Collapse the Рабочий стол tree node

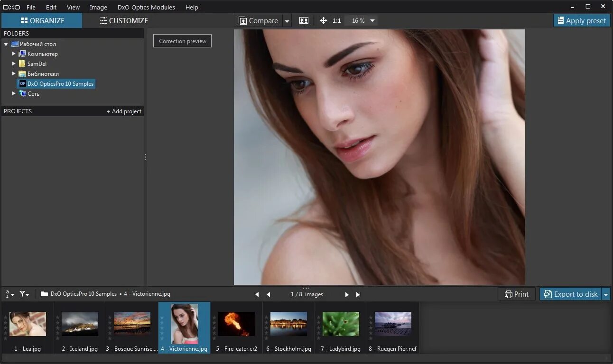pos(6,44)
